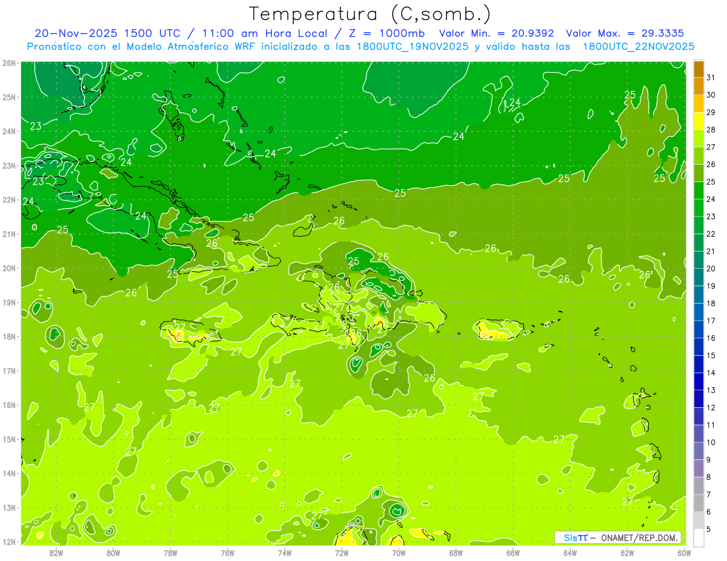Click the purple legend band between 8 and 9
The height and width of the screenshot is (561, 727).
[699, 468]
